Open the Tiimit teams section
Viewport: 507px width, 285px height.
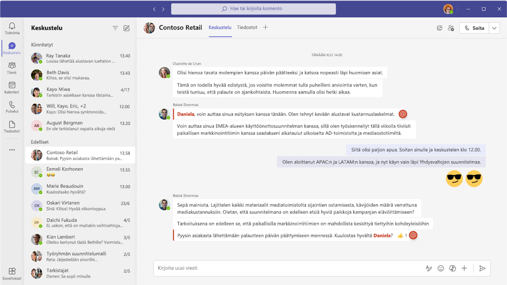12,68
